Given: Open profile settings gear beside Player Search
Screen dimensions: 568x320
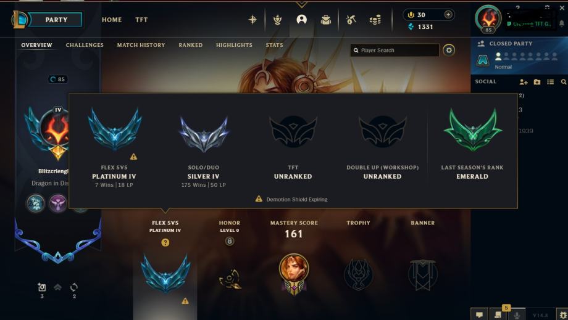Looking at the screenshot, I should tap(449, 51).
